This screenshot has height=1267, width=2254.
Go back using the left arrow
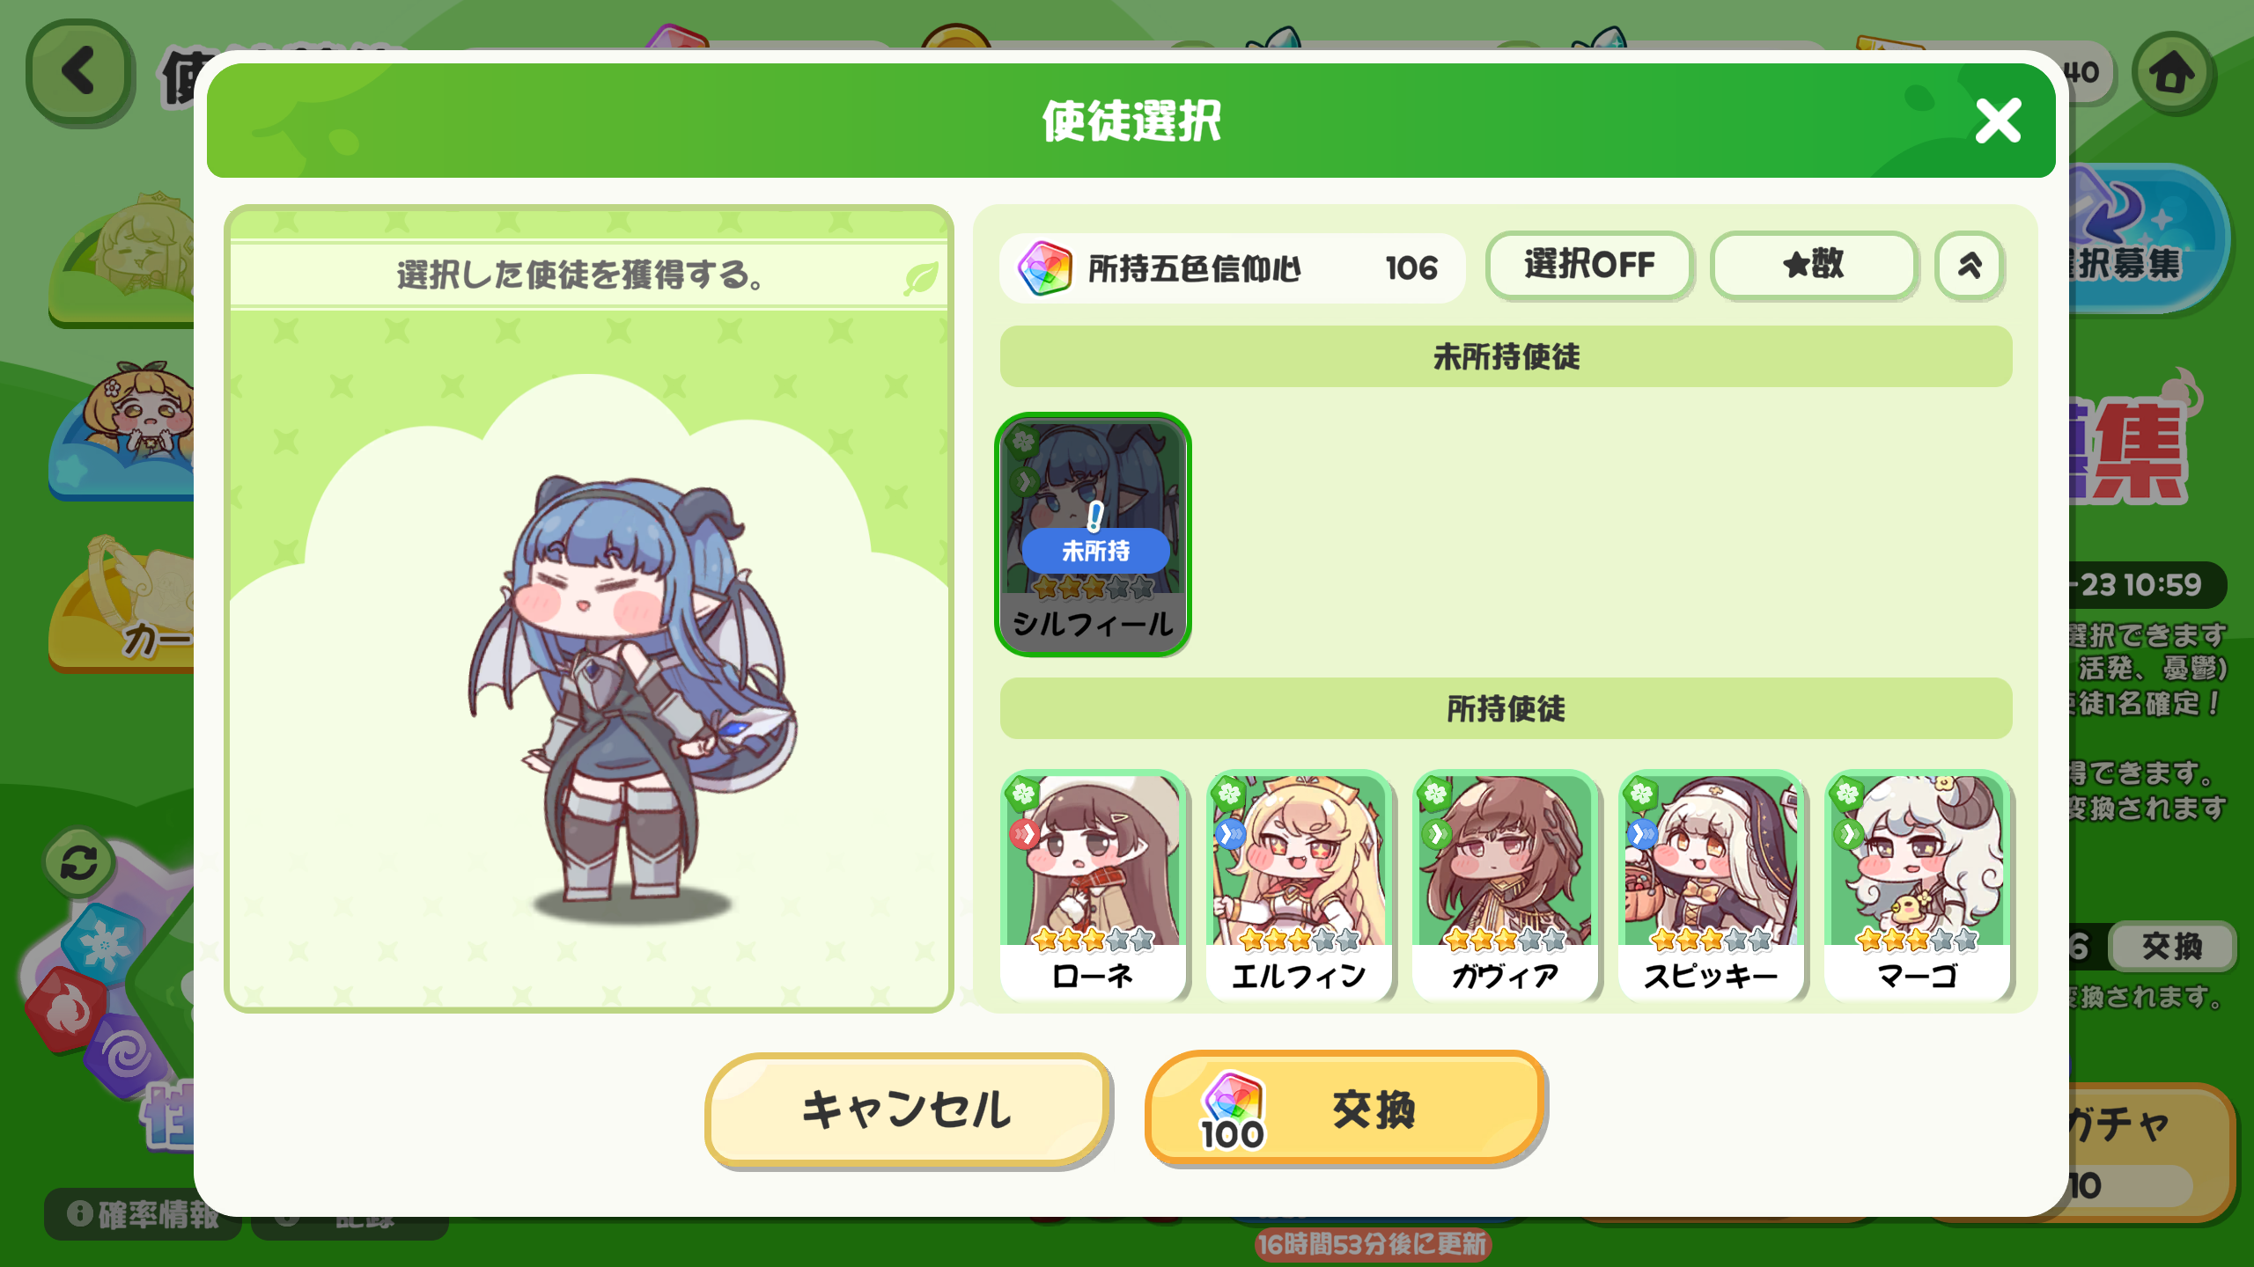point(80,72)
